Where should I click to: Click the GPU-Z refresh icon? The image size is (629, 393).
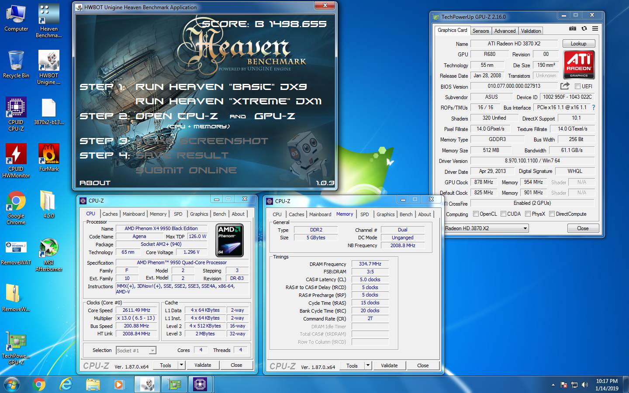(x=584, y=28)
